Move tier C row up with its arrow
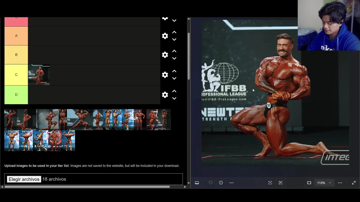360x202 pixels. click(174, 71)
